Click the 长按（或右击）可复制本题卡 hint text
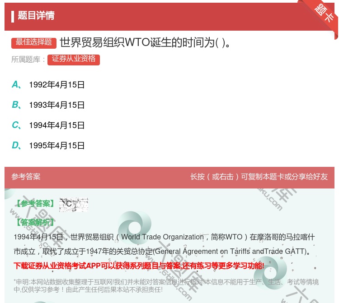The height and width of the screenshot is (303, 339). tap(259, 177)
